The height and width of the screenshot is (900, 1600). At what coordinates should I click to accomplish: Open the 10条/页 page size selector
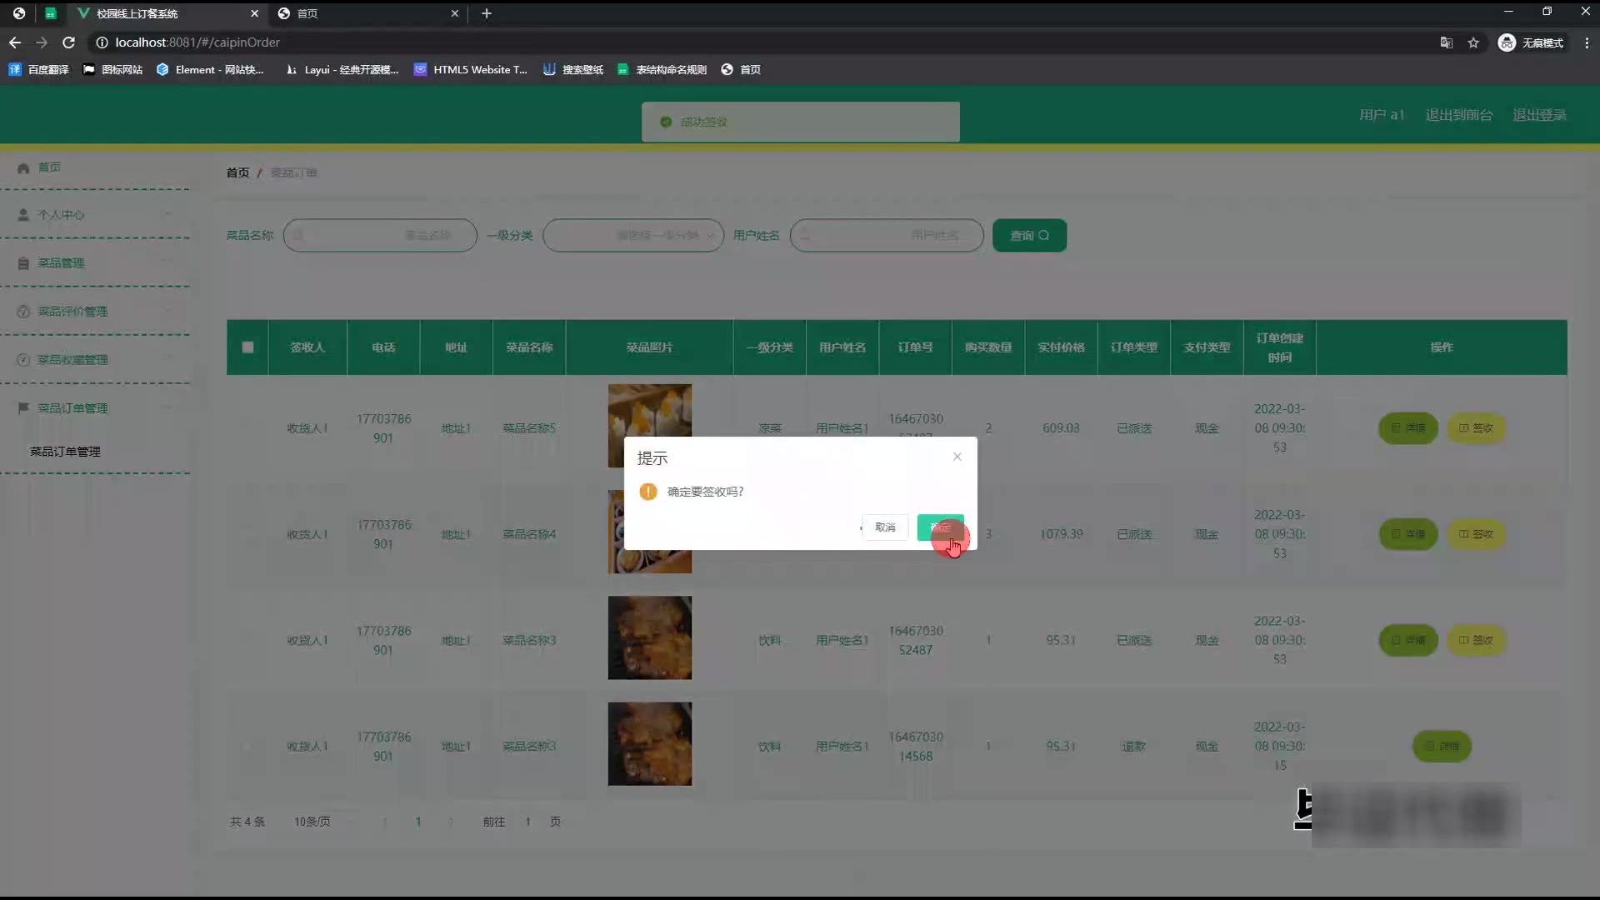click(x=312, y=822)
